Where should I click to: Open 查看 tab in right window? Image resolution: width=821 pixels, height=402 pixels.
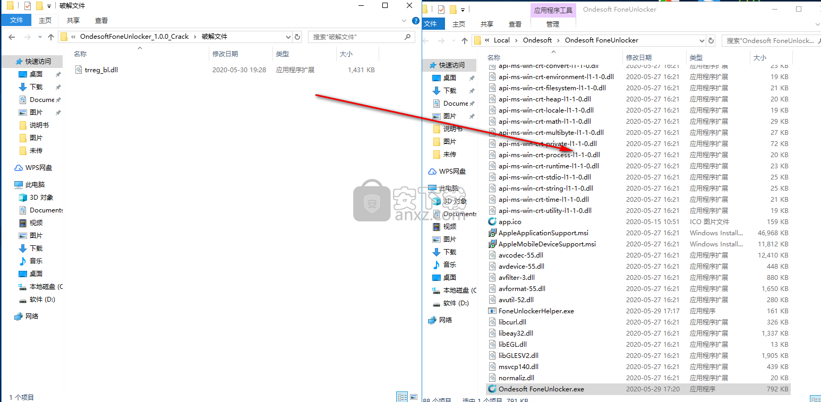click(x=515, y=24)
